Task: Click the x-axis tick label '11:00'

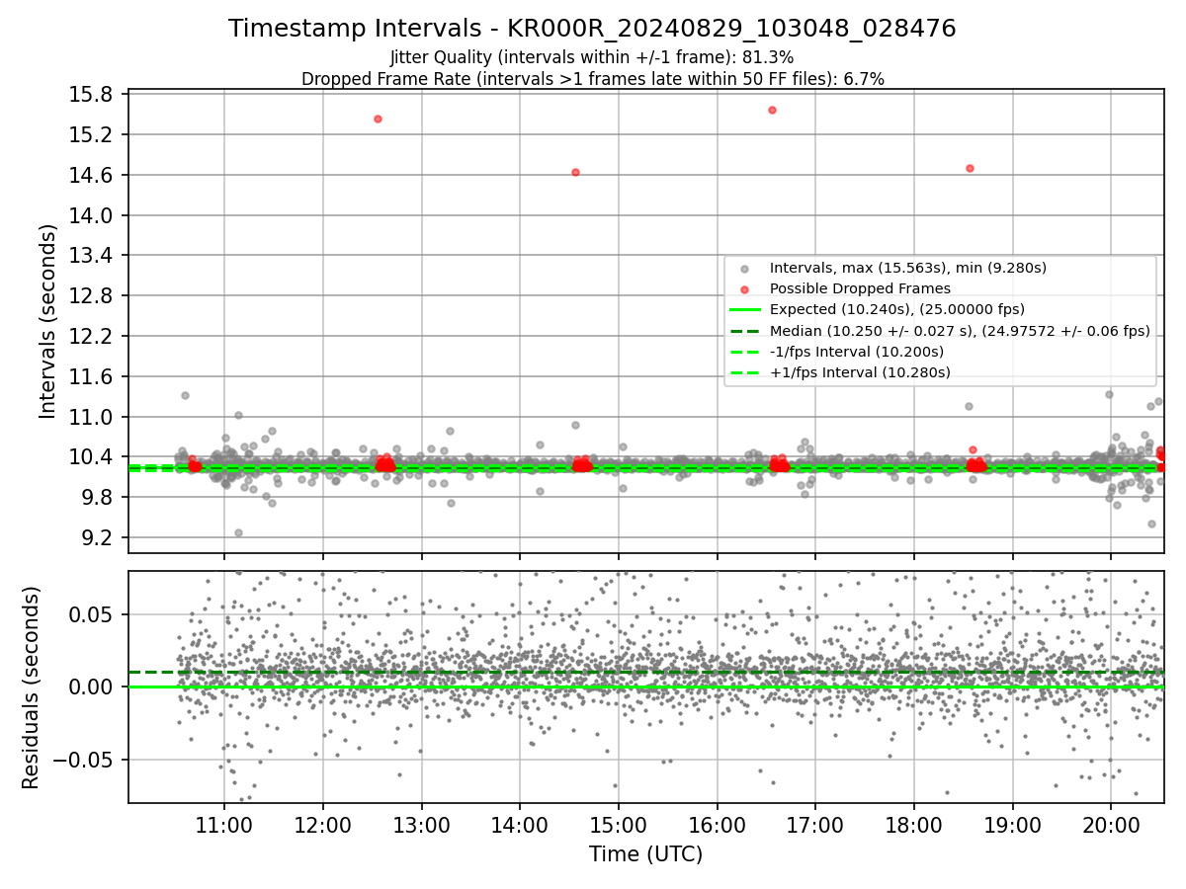Action: 224,826
